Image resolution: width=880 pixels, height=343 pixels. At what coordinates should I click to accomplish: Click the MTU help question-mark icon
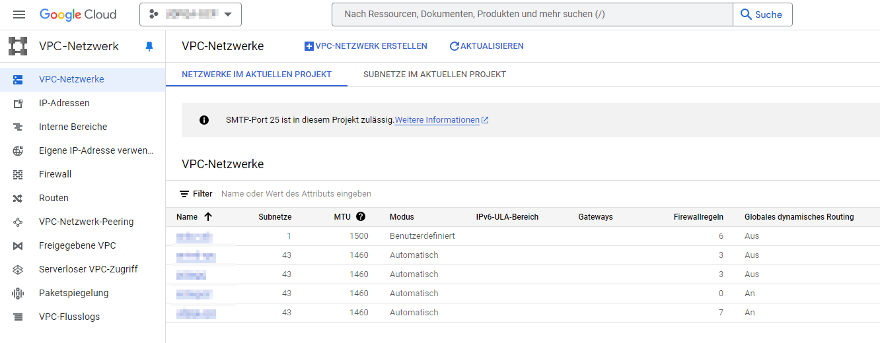361,216
